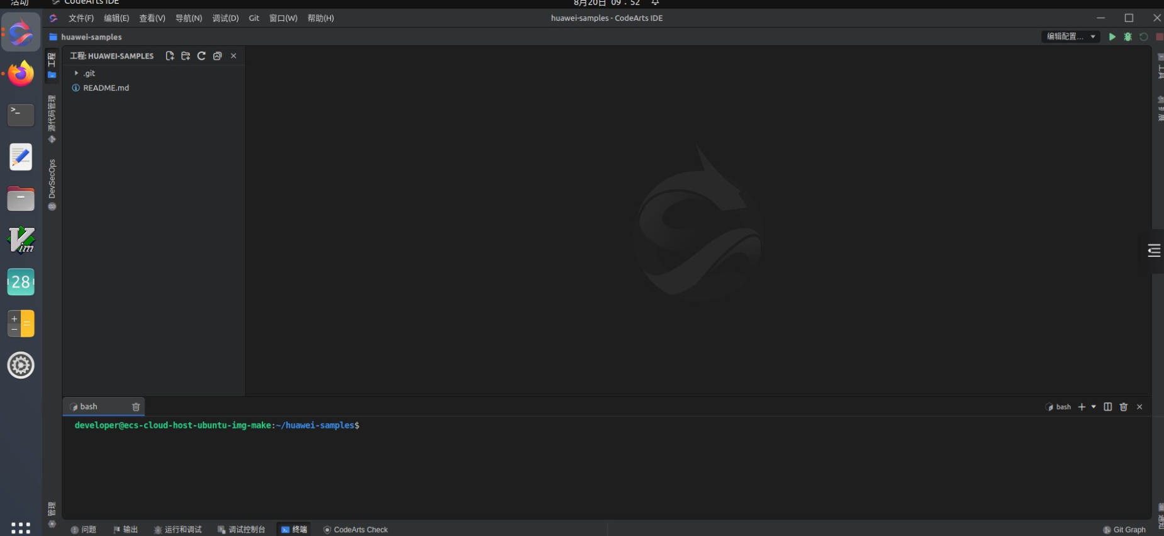Launch Vim from the dock

21,240
